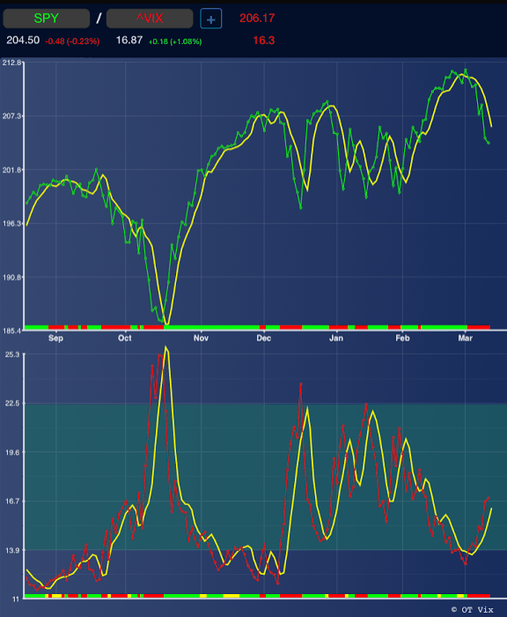Click the Dec label on time axis
This screenshot has width=507, height=617.
pyautogui.click(x=264, y=338)
